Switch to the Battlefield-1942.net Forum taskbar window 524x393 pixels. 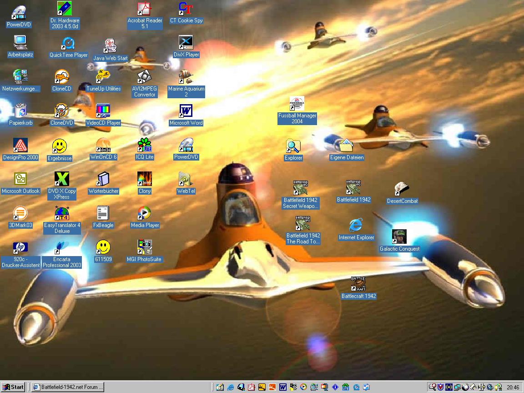68,387
